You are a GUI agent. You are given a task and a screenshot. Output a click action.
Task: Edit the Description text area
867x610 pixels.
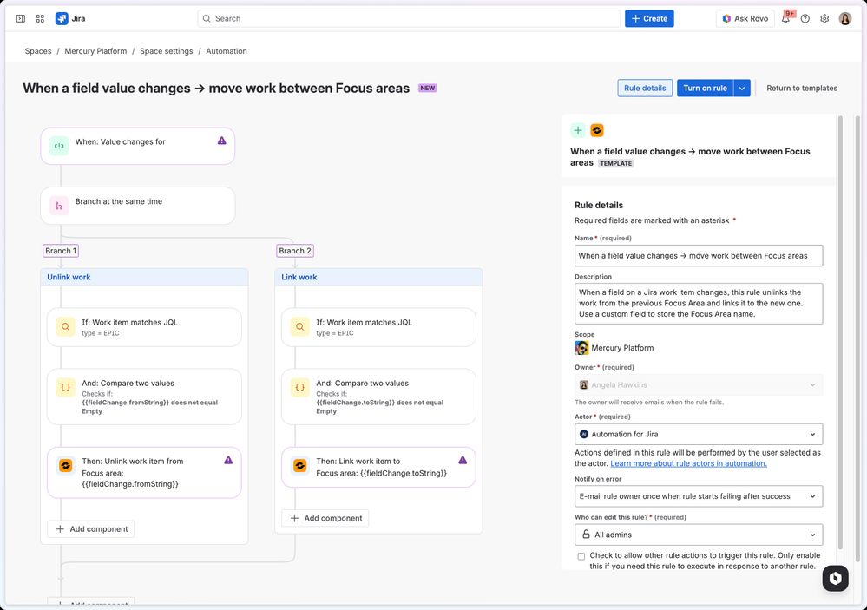pos(699,304)
